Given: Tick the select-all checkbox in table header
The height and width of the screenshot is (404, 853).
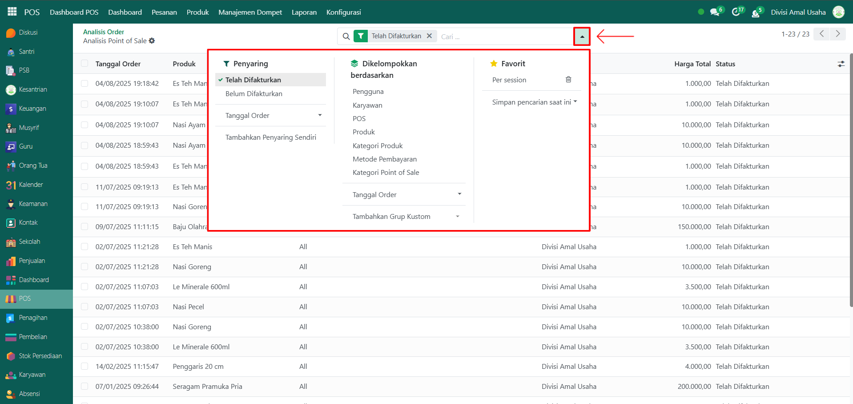Looking at the screenshot, I should tap(84, 64).
